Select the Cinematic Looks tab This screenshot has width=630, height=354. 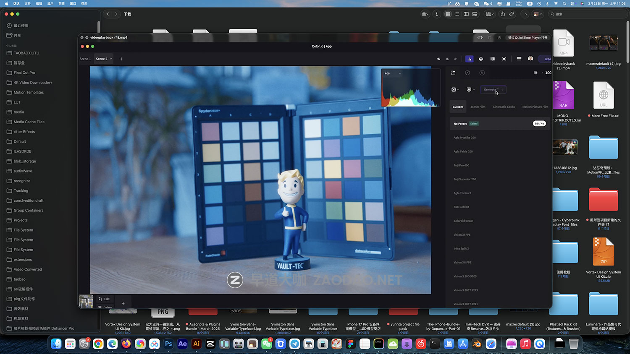click(504, 107)
